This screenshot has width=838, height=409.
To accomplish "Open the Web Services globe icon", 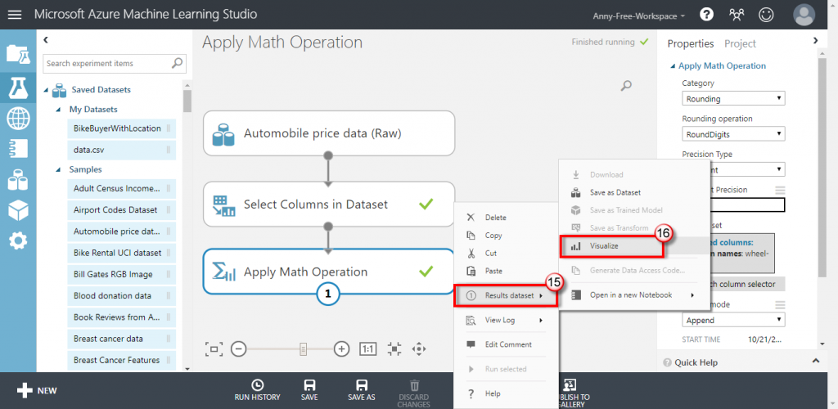I will pyautogui.click(x=18, y=119).
